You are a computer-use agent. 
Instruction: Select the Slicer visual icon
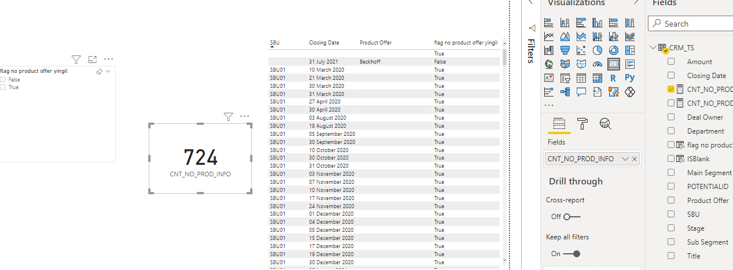click(565, 78)
